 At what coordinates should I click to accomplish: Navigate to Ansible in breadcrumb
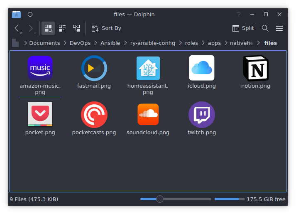[110, 43]
